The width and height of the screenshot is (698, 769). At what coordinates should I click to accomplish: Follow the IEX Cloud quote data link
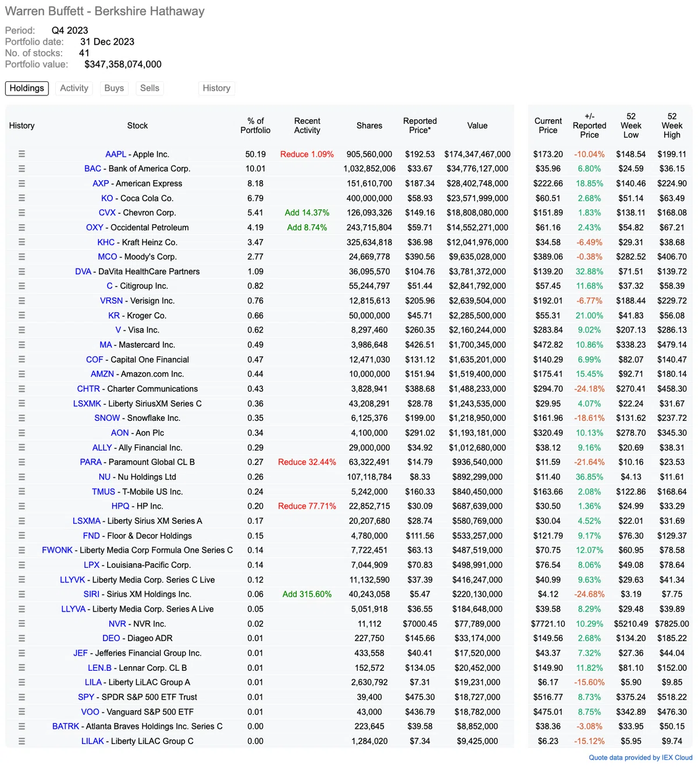pyautogui.click(x=640, y=757)
